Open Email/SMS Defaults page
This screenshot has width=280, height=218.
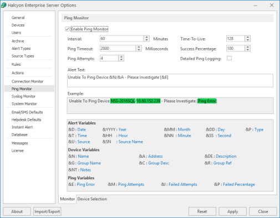pyautogui.click(x=27, y=112)
